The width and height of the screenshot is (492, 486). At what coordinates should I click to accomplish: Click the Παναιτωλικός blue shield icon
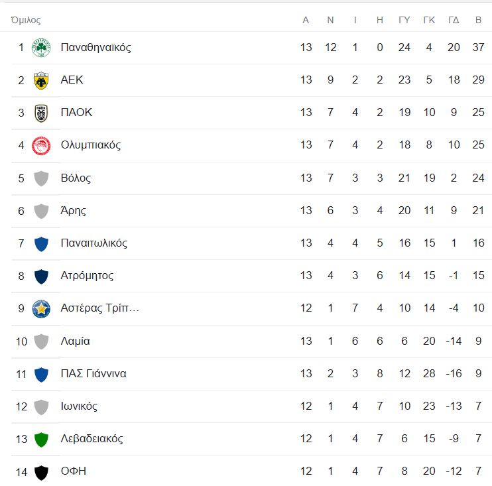(x=41, y=243)
